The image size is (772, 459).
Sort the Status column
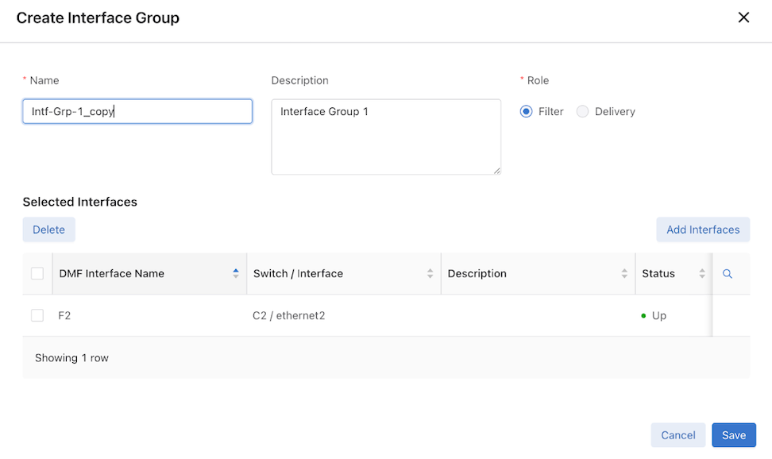[702, 274]
